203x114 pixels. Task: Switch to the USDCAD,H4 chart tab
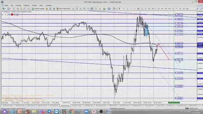tap(54, 105)
